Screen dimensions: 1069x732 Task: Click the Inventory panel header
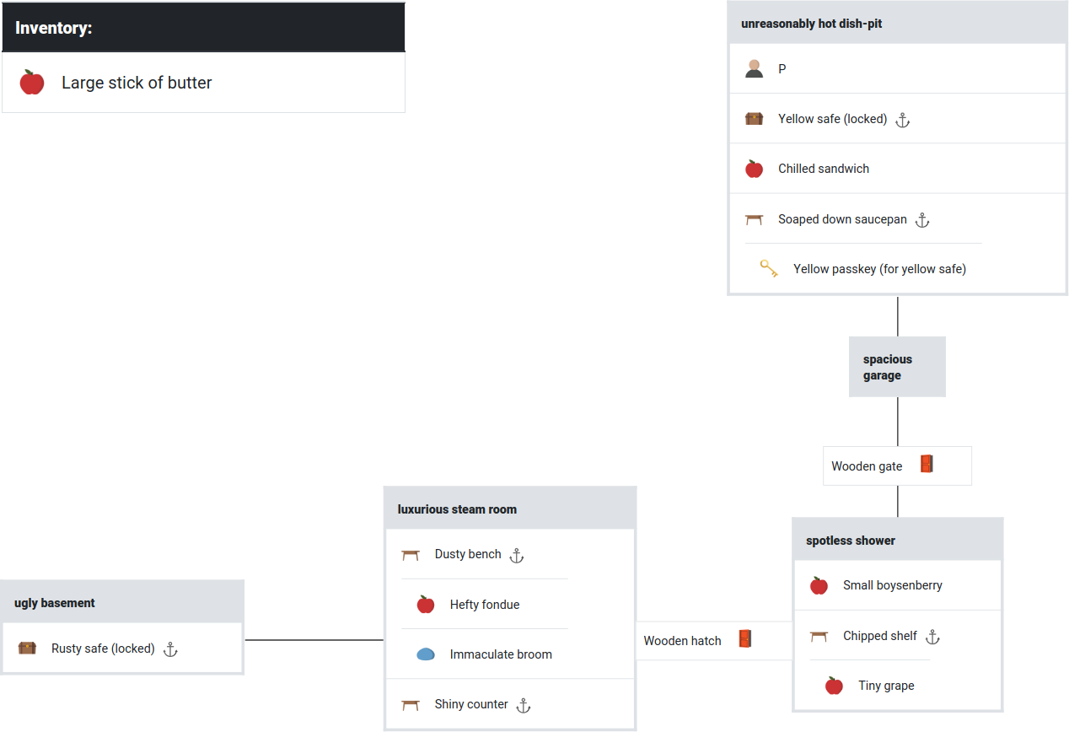pos(203,28)
